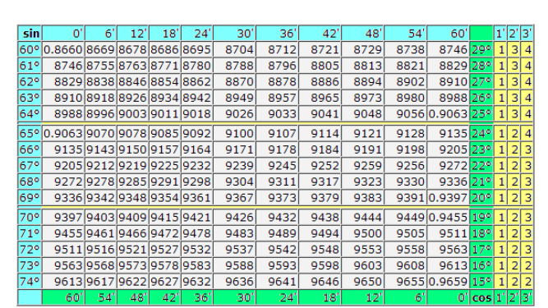The width and height of the screenshot is (548, 308).
Task: Click the value 9367
Action: click(x=234, y=198)
